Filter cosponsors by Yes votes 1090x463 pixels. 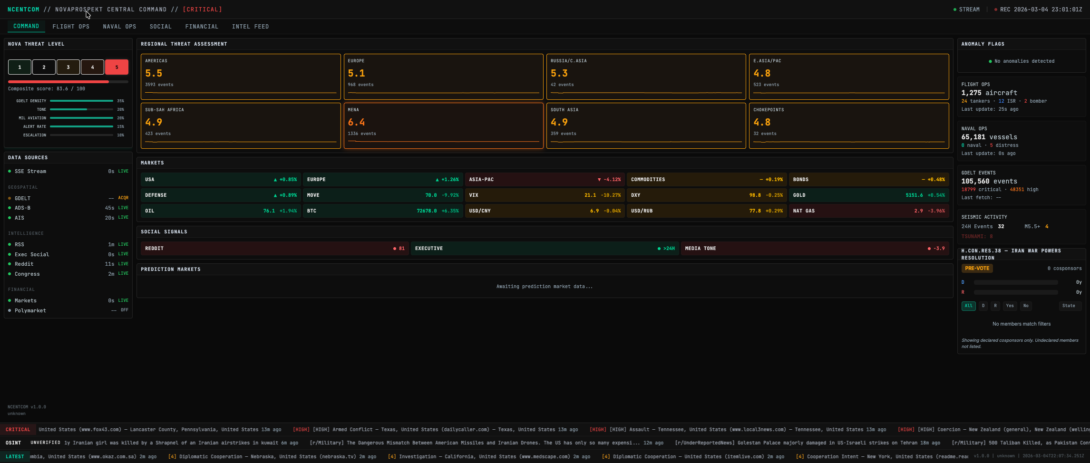(1010, 306)
